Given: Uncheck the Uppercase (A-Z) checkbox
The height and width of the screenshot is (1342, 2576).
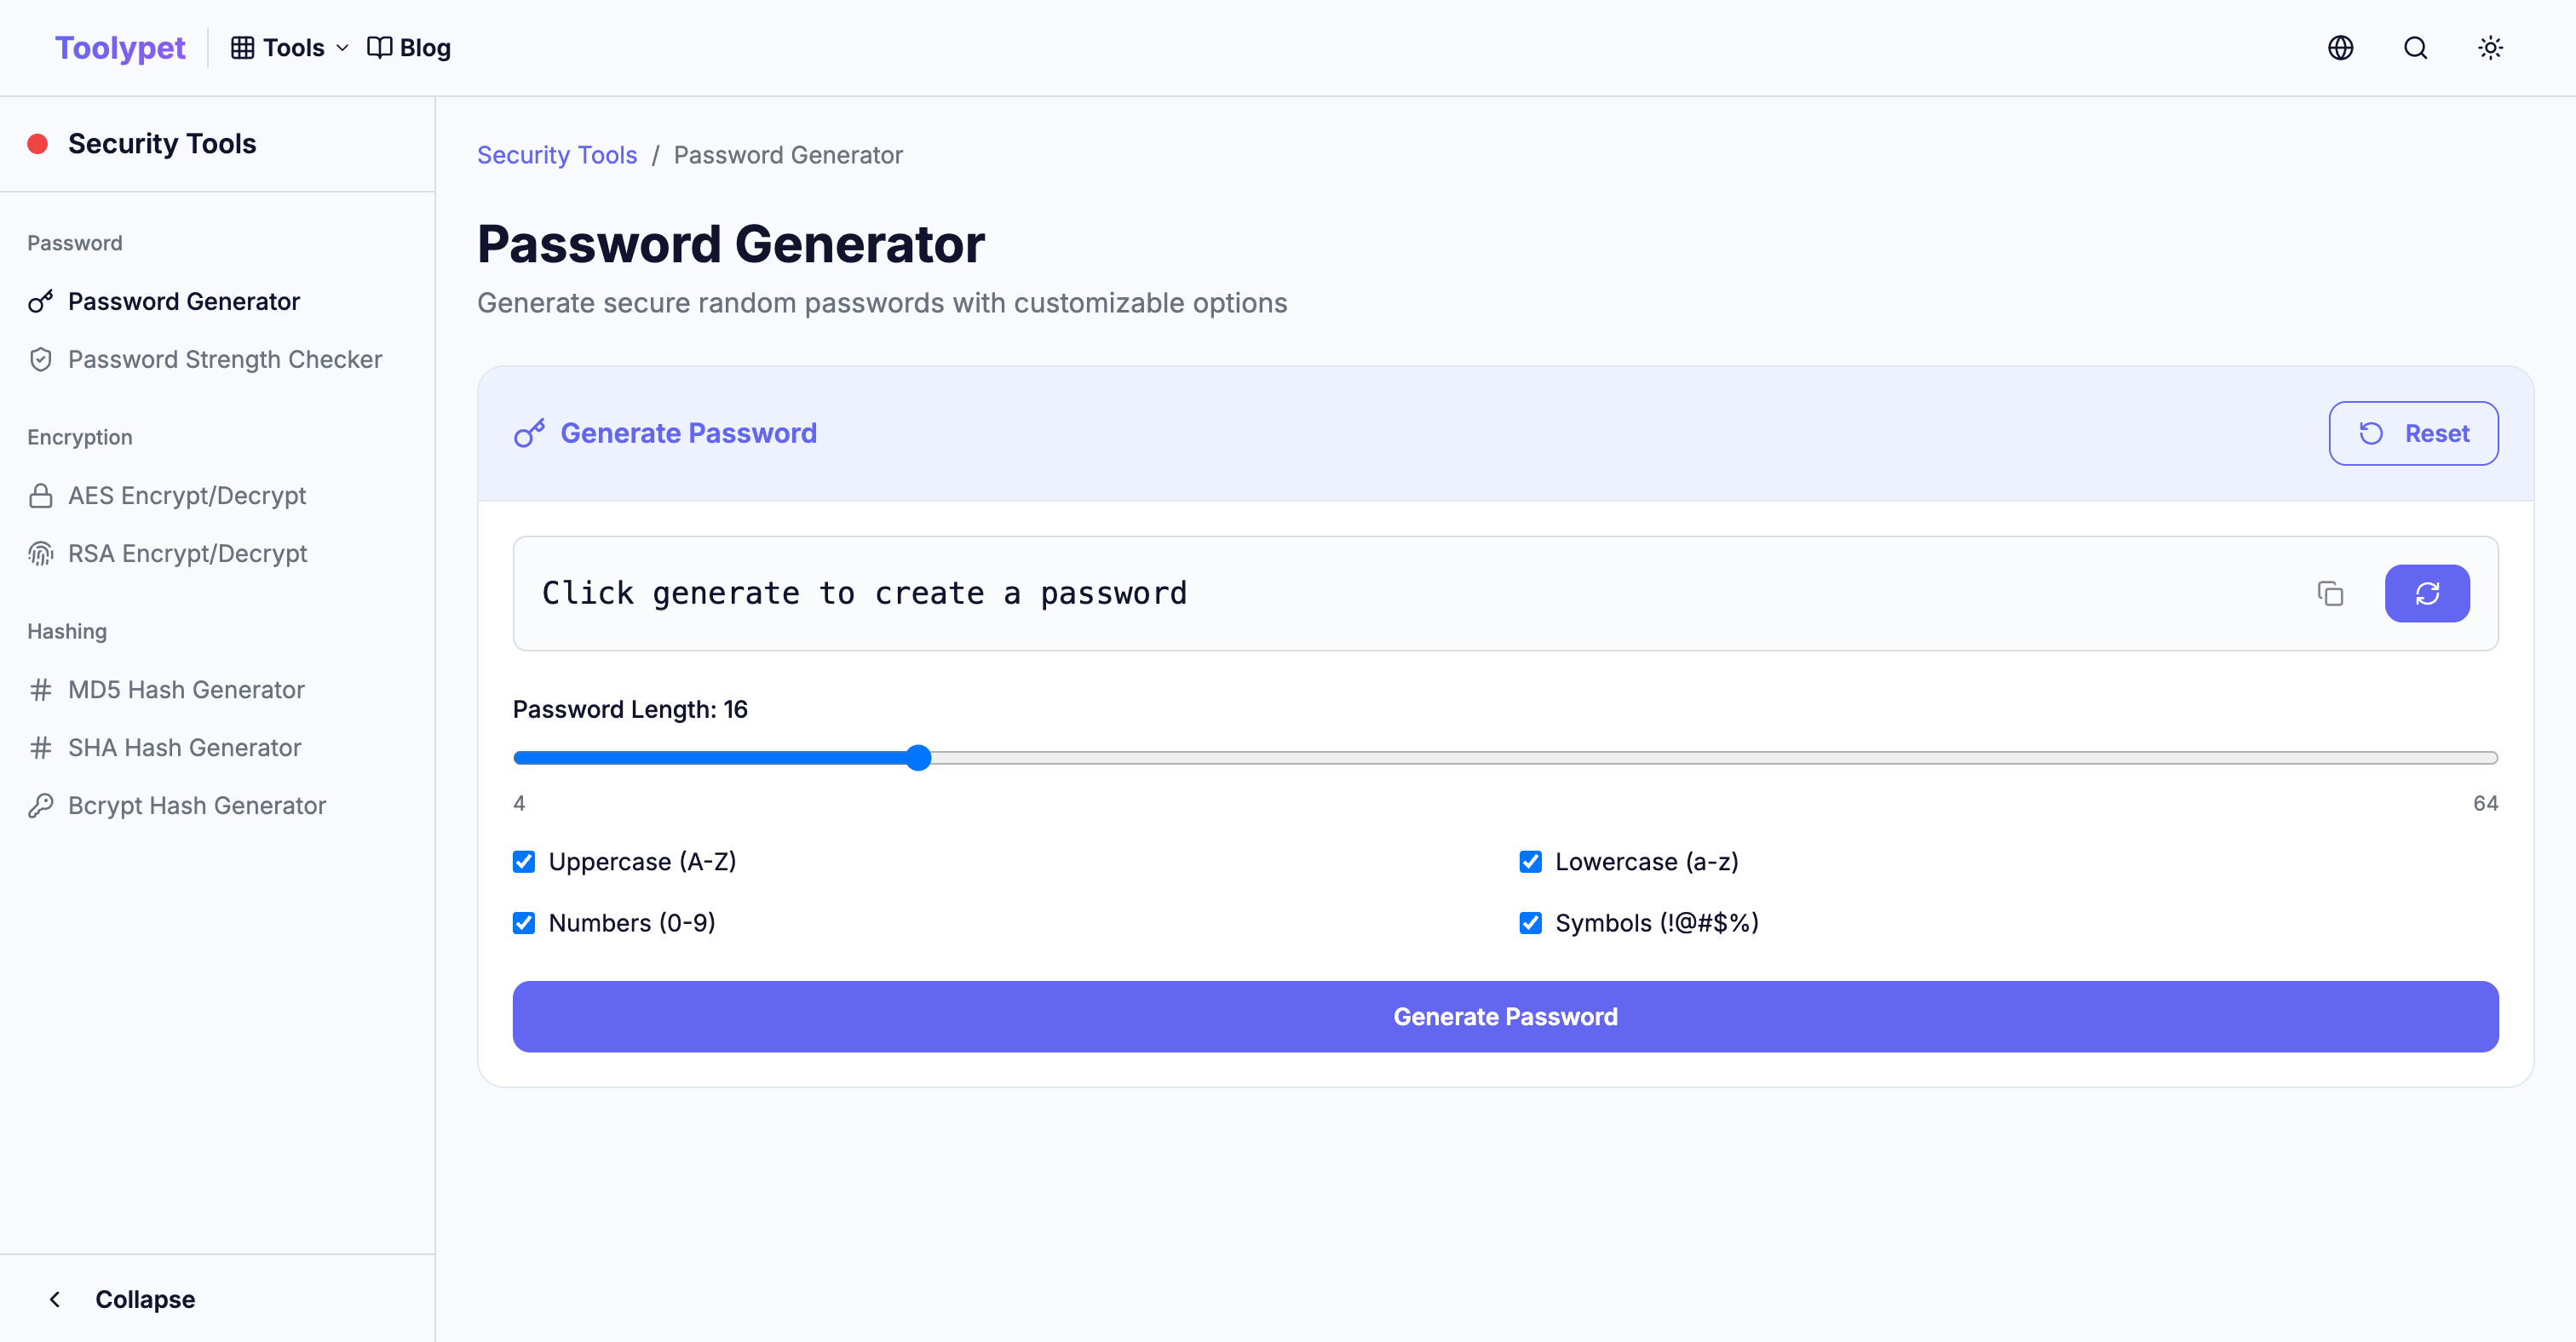Looking at the screenshot, I should click(x=524, y=862).
